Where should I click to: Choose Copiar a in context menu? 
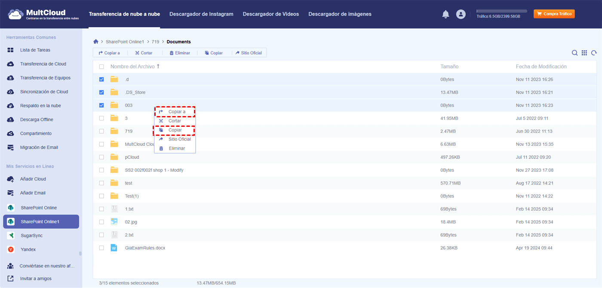click(x=175, y=112)
